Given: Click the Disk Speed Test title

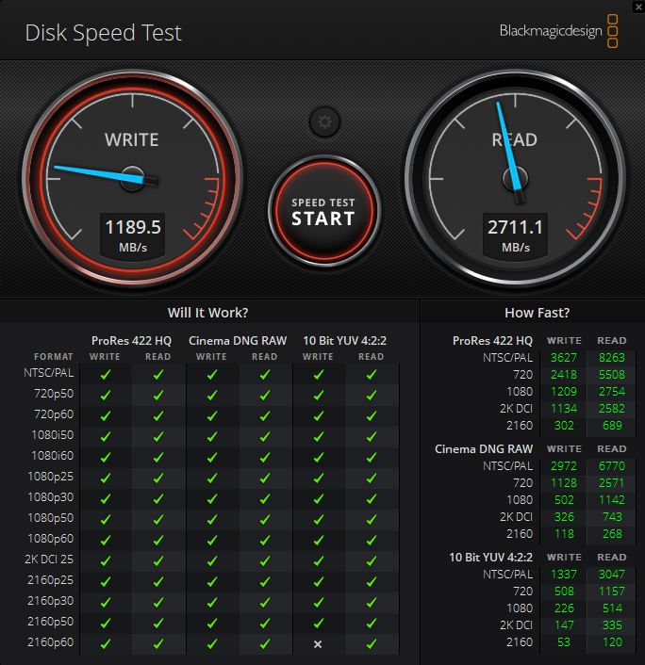Looking at the screenshot, I should [x=103, y=33].
